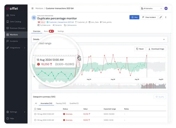Click the 2 dimensions label

(70, 25)
